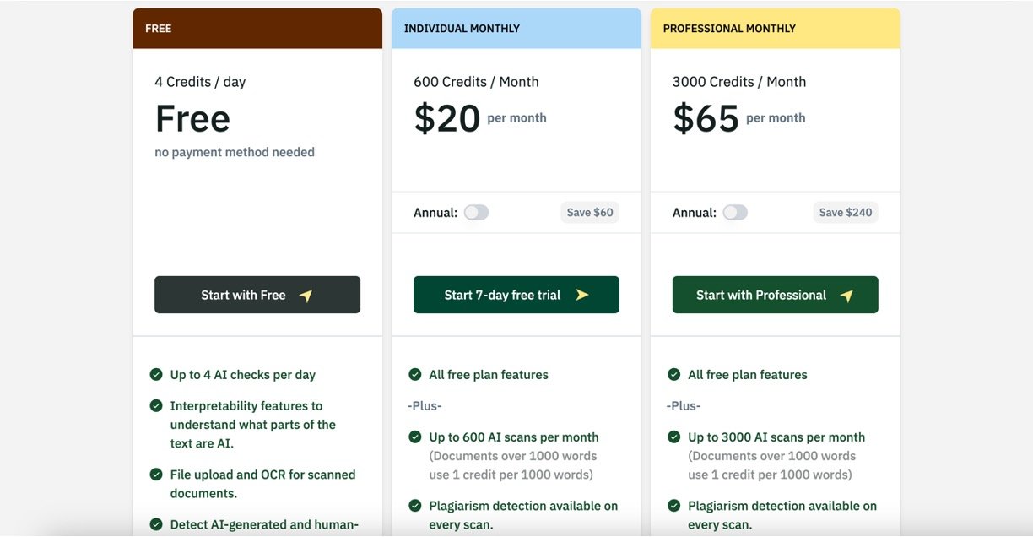
Task: Click checkmark beside Up to 600 AI scans
Action: click(x=415, y=437)
